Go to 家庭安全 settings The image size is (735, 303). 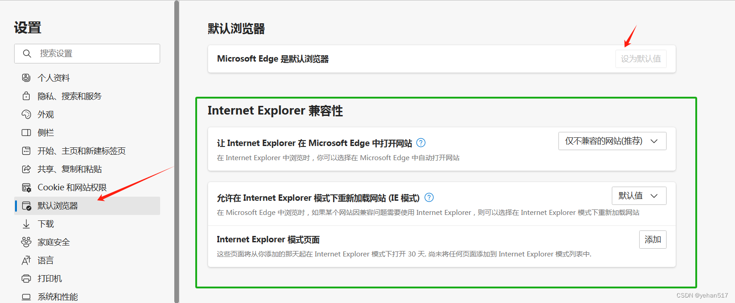pos(88,242)
